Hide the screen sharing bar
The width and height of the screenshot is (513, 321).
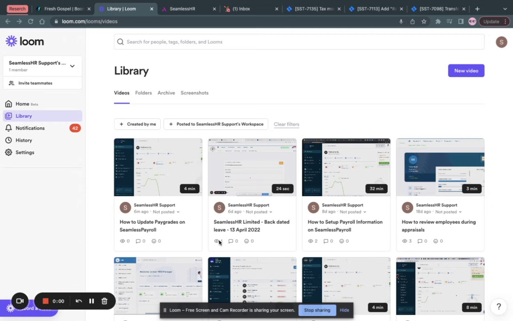tap(344, 310)
